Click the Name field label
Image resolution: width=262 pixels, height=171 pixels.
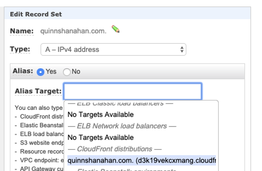(22, 31)
